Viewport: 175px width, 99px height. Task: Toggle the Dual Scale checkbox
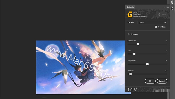point(156,27)
